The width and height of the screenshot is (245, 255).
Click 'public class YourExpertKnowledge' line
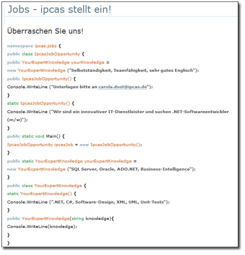click(46, 185)
